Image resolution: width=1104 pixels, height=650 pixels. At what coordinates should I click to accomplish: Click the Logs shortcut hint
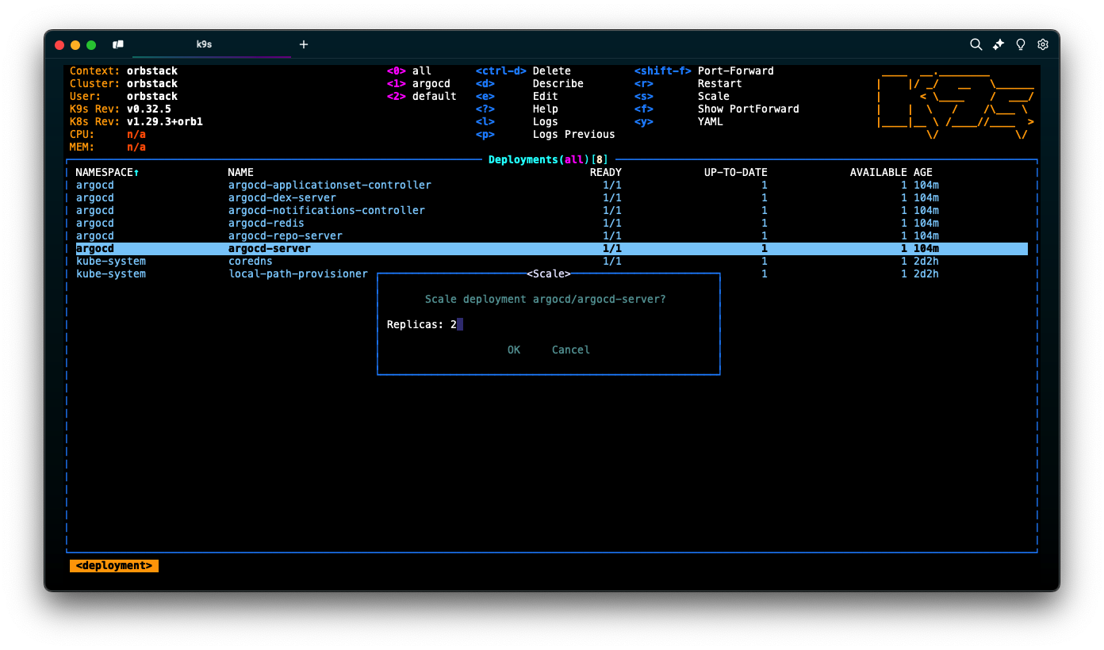(x=517, y=121)
